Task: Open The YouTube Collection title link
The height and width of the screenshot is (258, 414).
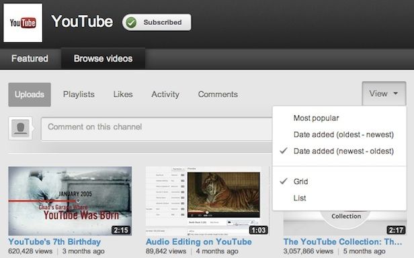Action: point(343,242)
